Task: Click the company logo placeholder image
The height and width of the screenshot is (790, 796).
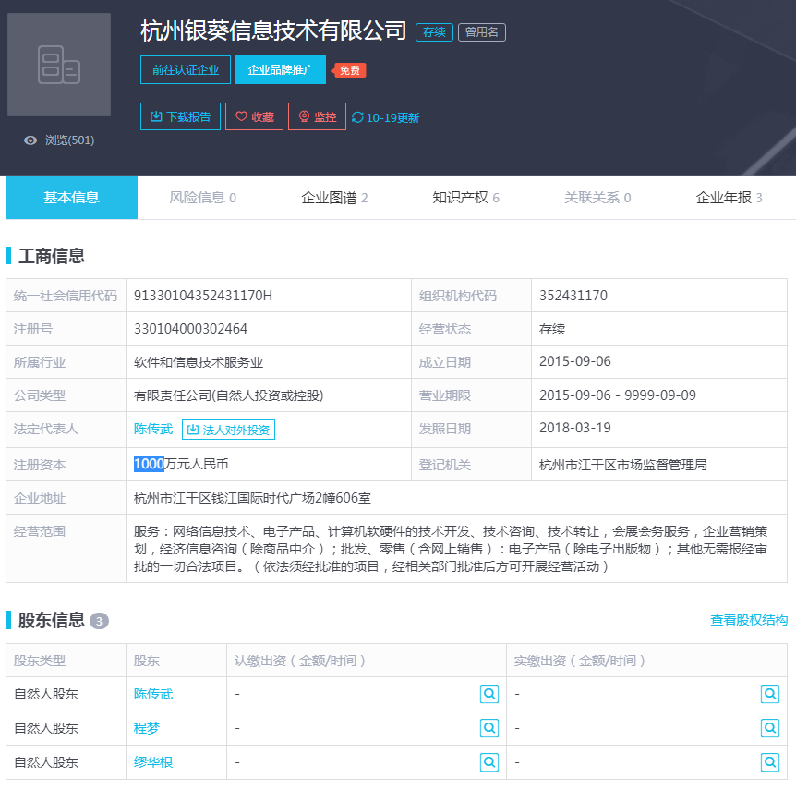Action: point(59,65)
